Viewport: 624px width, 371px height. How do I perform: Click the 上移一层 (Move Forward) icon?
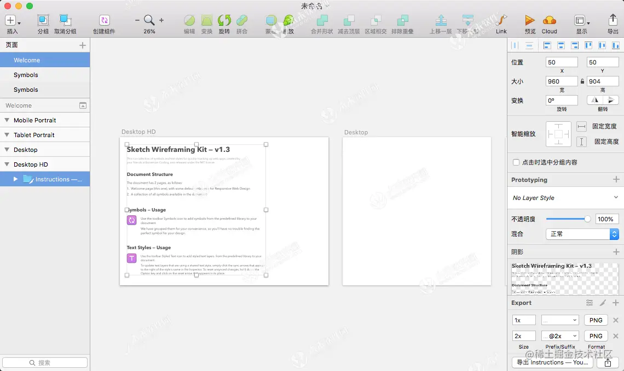click(441, 20)
